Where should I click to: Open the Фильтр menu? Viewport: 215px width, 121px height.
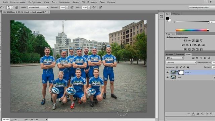76,2
